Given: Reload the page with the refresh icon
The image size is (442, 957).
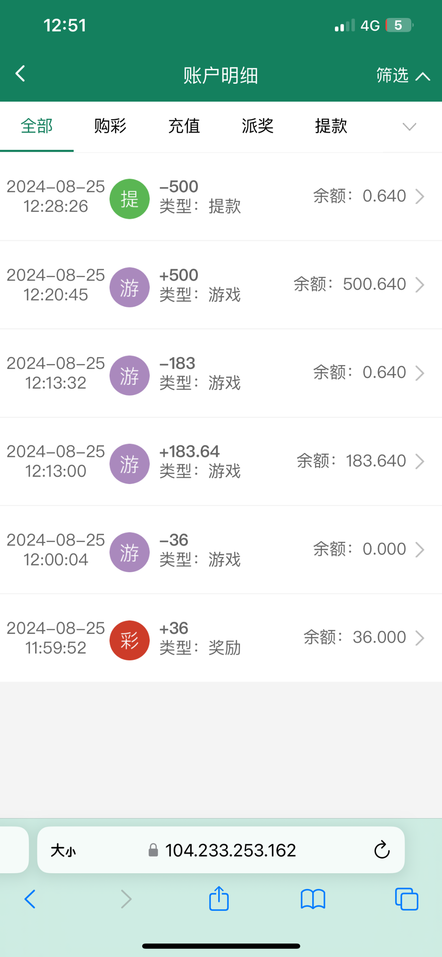Looking at the screenshot, I should click(381, 850).
